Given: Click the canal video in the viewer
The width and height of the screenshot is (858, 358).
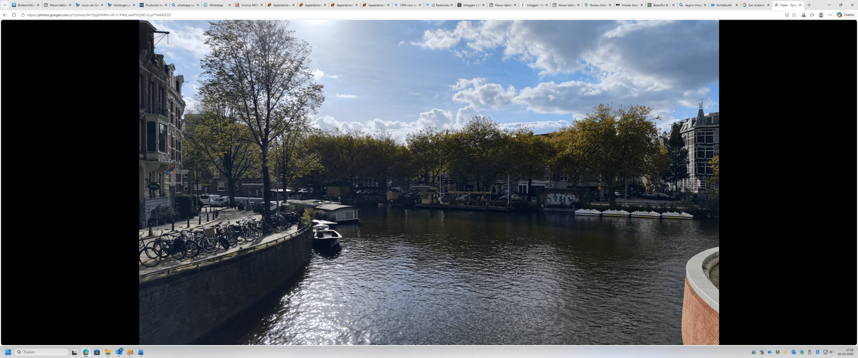Looking at the screenshot, I should point(429,183).
